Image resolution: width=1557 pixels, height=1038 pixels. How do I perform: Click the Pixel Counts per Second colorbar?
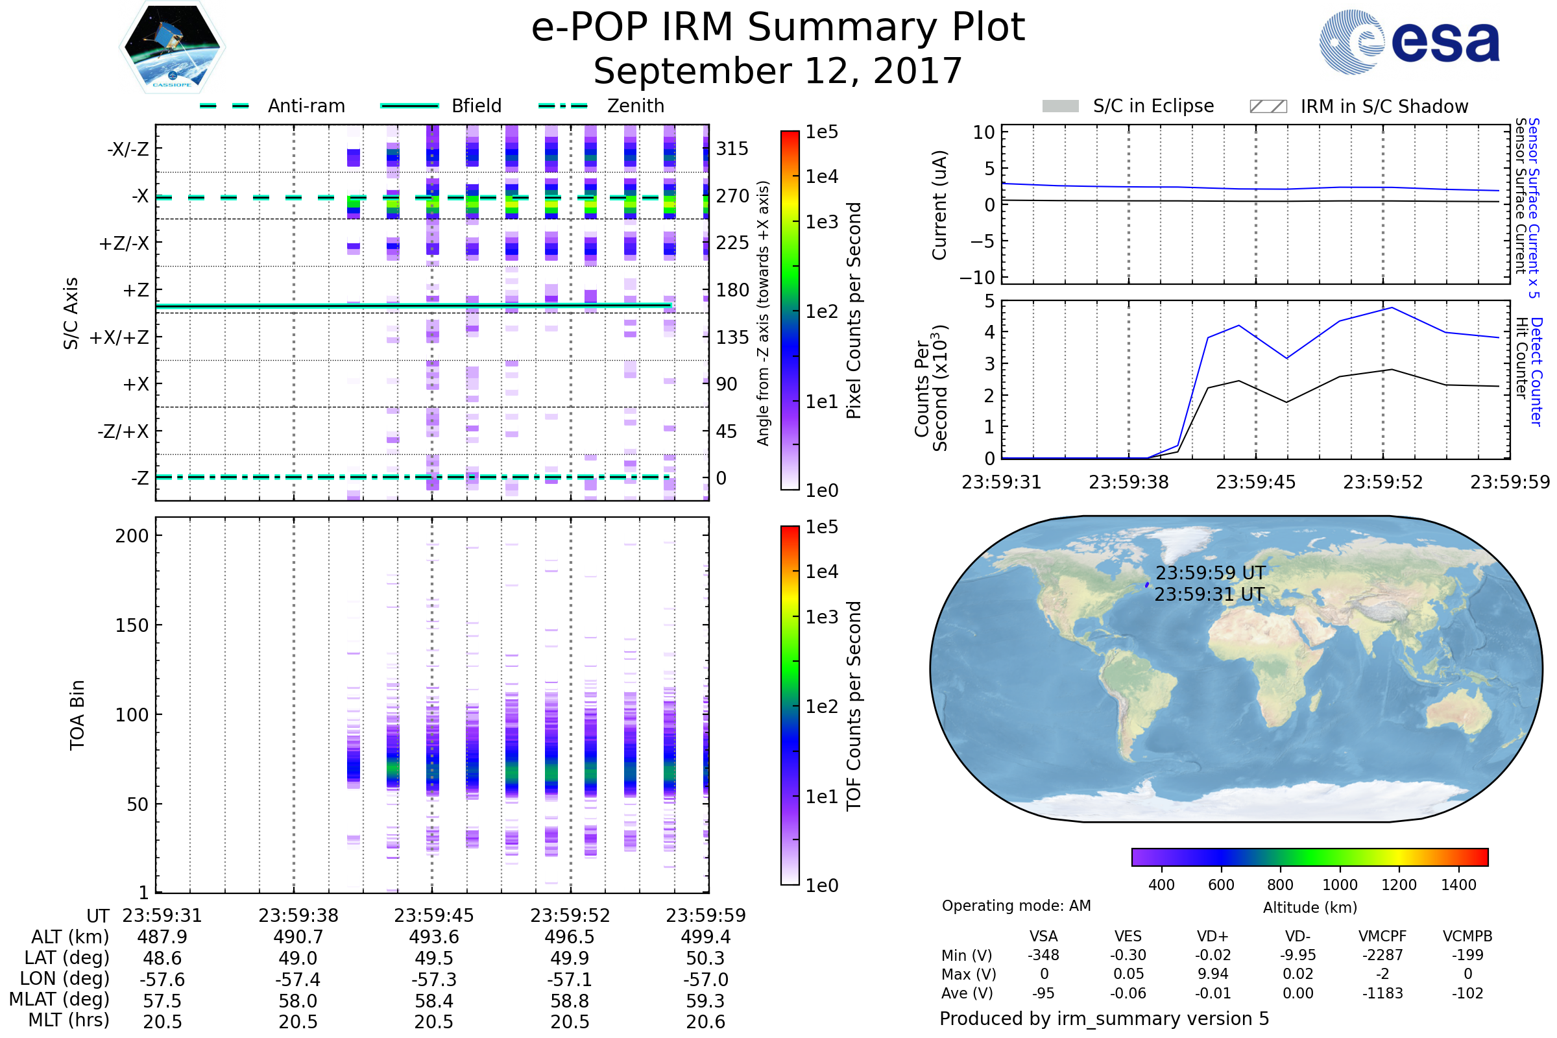(x=790, y=311)
